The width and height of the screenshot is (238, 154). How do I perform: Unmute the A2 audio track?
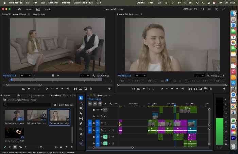105,137
